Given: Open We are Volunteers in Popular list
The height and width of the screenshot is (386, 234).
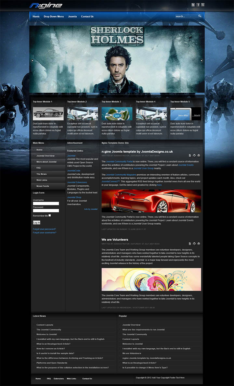Looking at the screenshot, I should [132, 353].
